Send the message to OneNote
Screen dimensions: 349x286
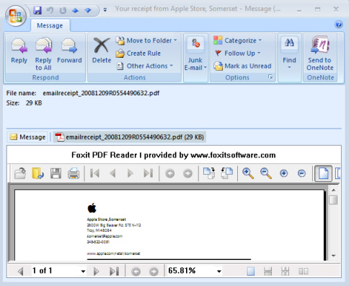click(320, 53)
